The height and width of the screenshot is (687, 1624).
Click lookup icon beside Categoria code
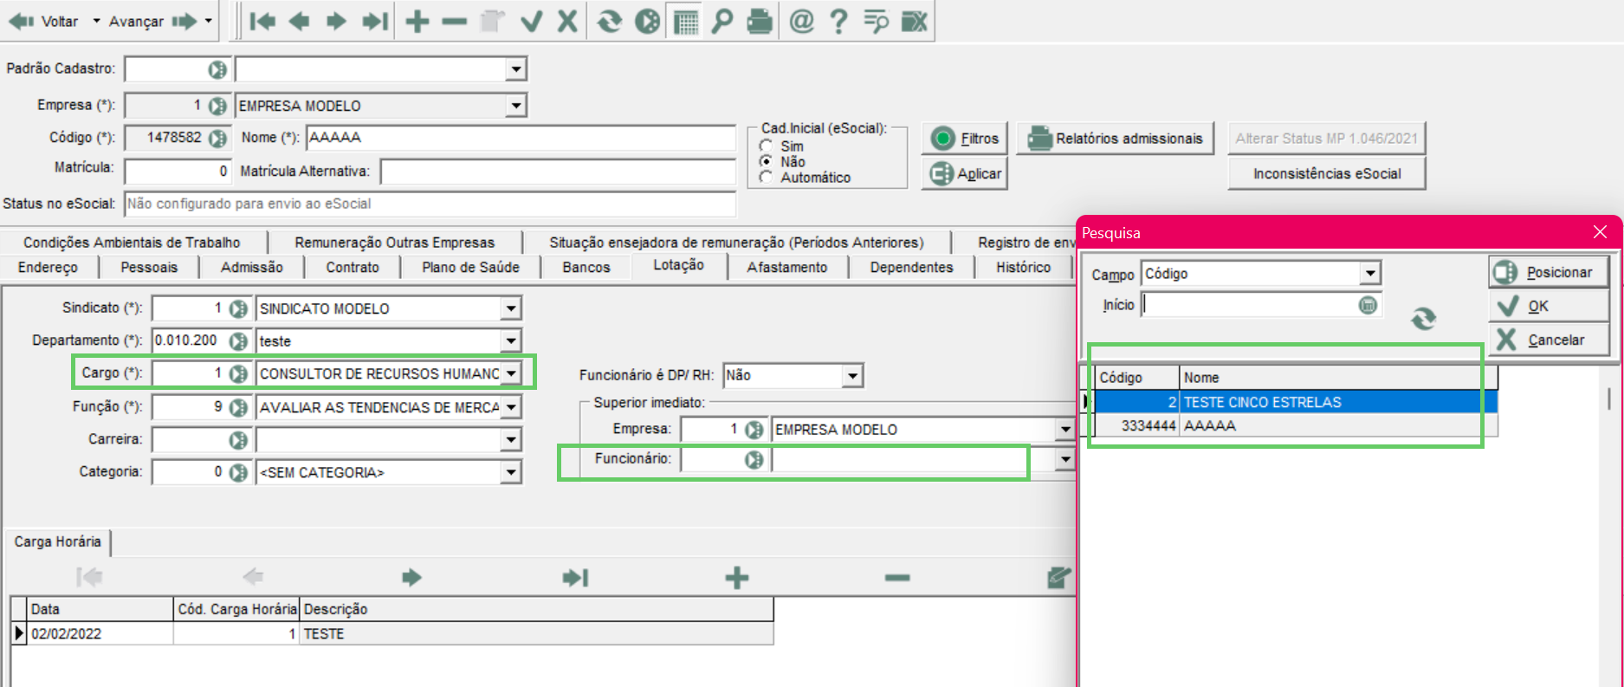238,472
